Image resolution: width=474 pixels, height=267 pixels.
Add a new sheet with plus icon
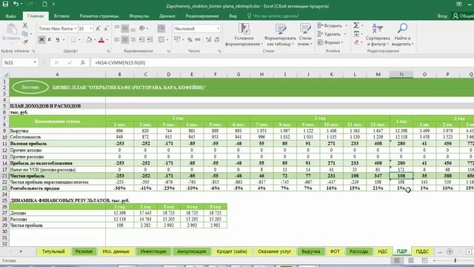(450, 251)
